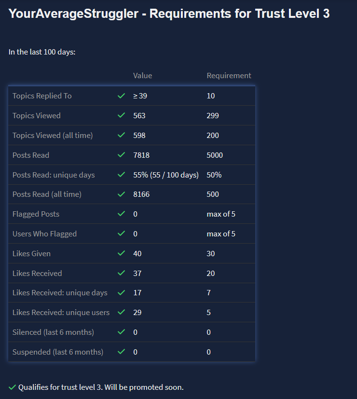Select the Topics Viewed (all time) label
Image resolution: width=357 pixels, height=399 pixels.
pos(53,136)
